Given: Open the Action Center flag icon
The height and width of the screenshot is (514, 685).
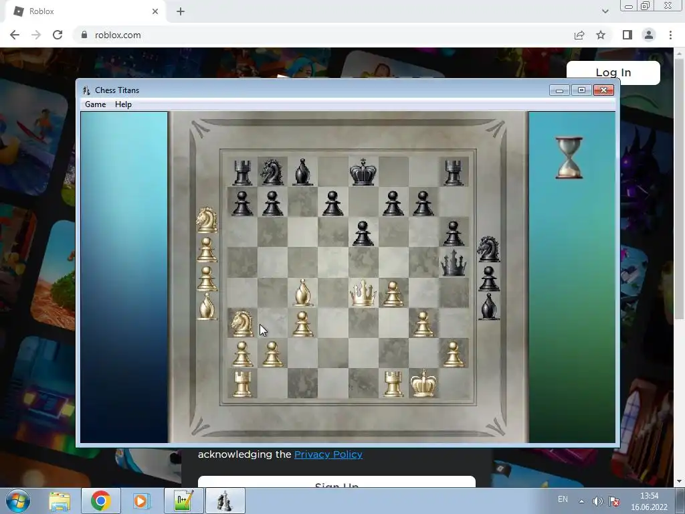Looking at the screenshot, I should [x=614, y=501].
